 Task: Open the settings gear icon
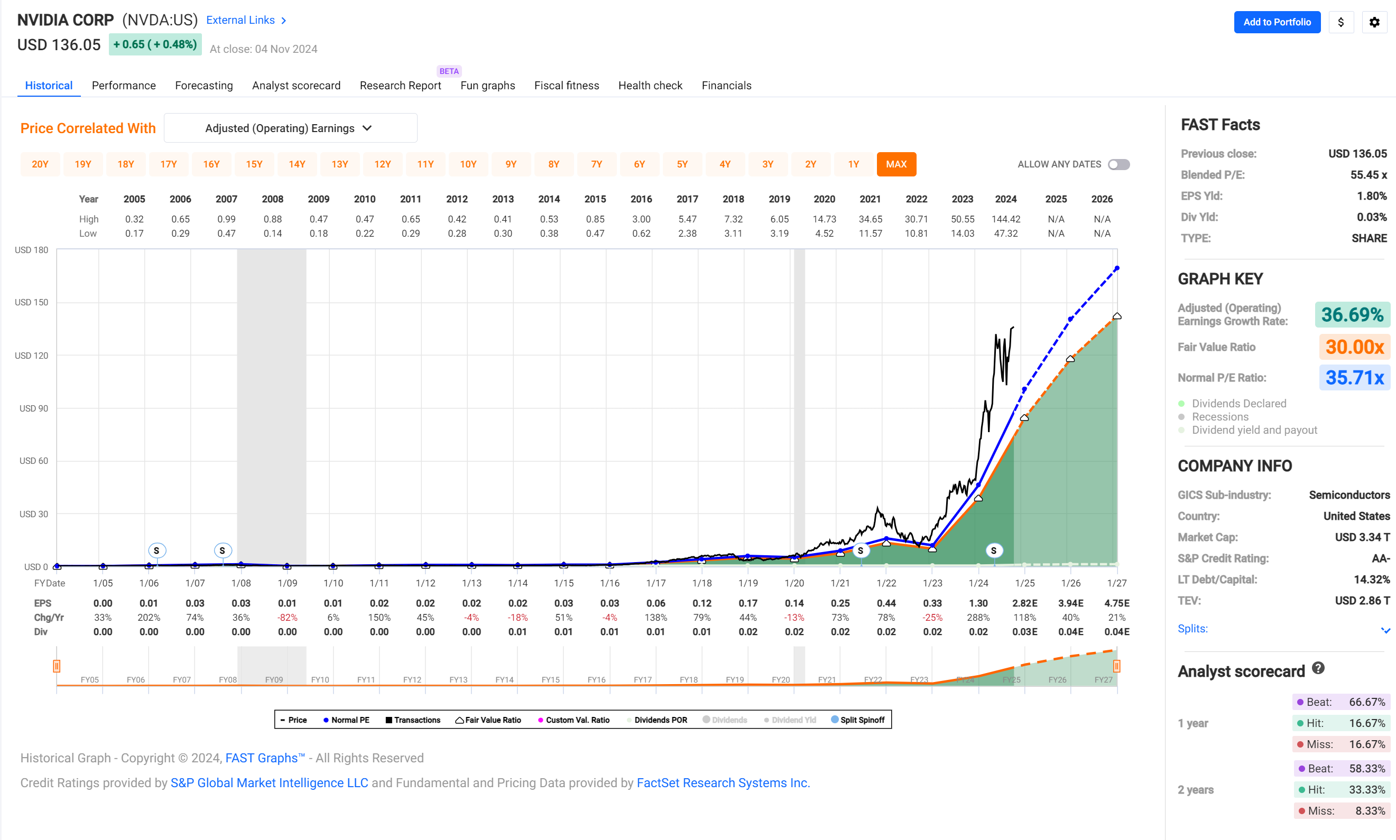pos(1374,22)
